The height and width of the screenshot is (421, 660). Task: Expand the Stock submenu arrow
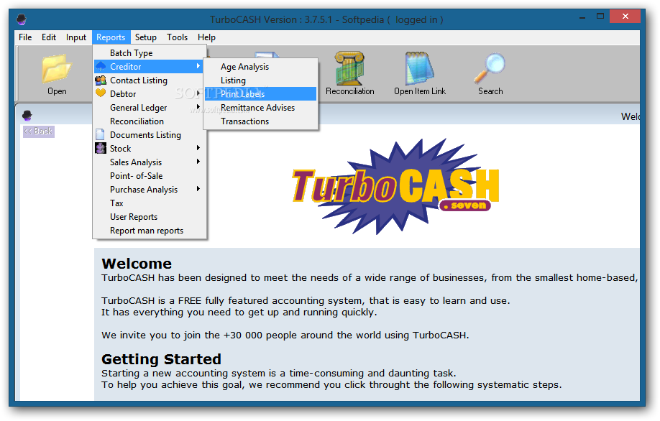[x=198, y=147]
